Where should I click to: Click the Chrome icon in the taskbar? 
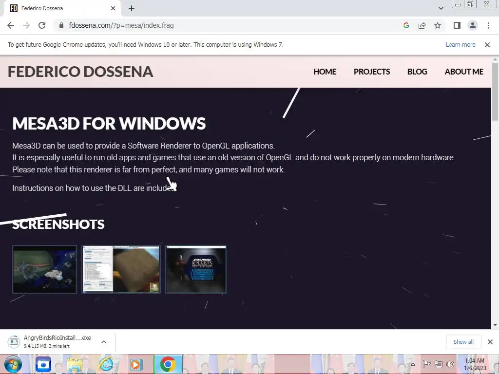pyautogui.click(x=168, y=364)
